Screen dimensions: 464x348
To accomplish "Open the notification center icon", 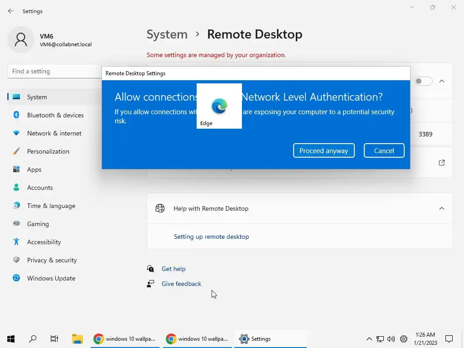I will pos(449,338).
